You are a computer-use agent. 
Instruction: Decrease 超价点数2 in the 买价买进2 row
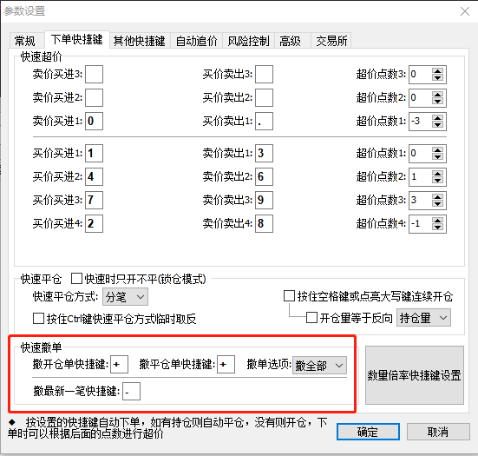[438, 181]
